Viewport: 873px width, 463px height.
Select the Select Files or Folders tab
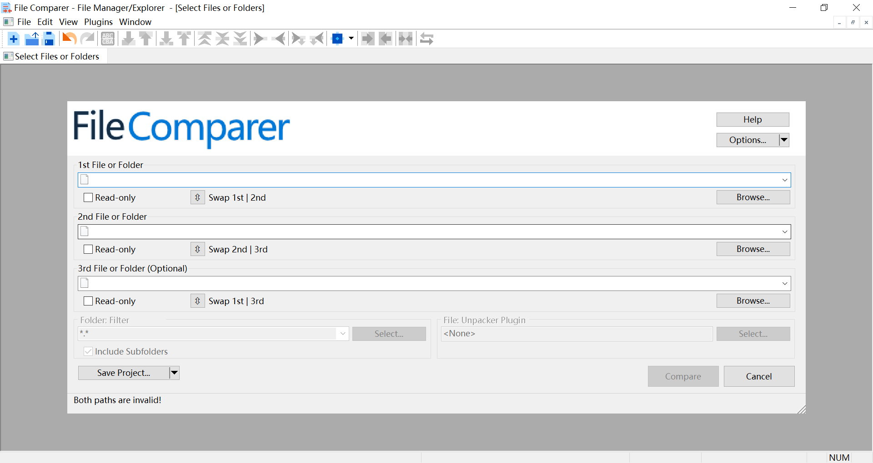pos(54,56)
